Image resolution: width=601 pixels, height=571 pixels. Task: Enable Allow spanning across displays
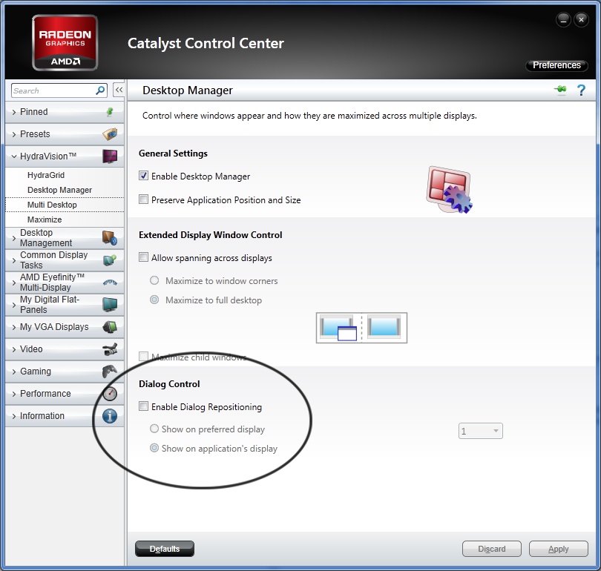point(143,257)
